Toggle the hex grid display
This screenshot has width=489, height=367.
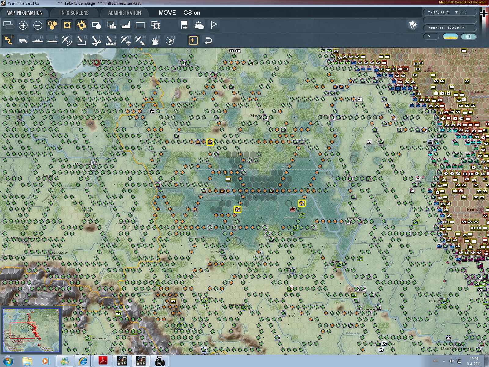[52, 25]
